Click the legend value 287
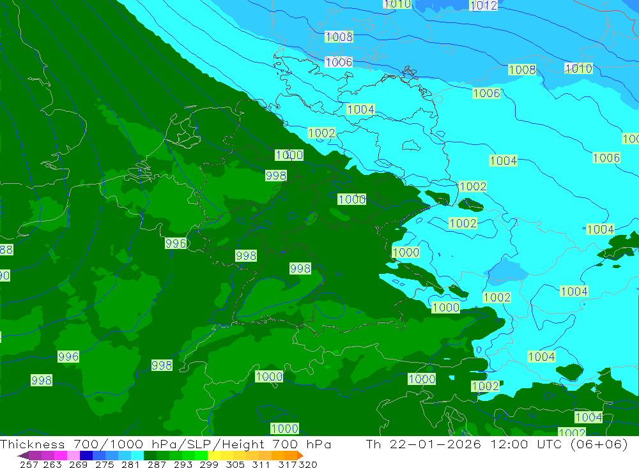The width and height of the screenshot is (639, 468). 157,465
